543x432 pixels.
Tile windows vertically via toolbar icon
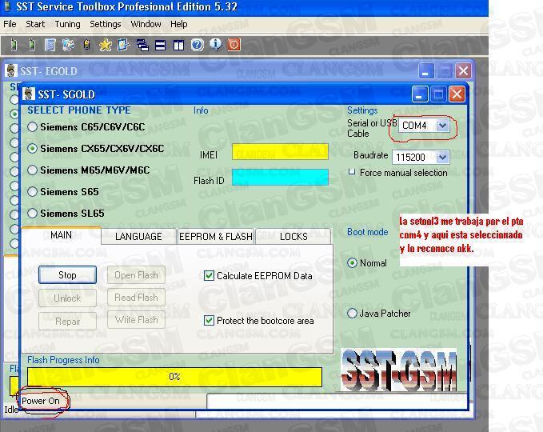point(178,45)
